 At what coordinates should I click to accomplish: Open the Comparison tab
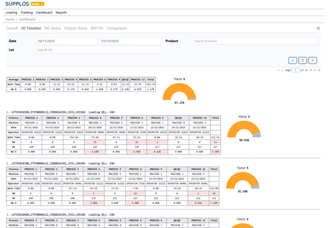tap(116, 28)
